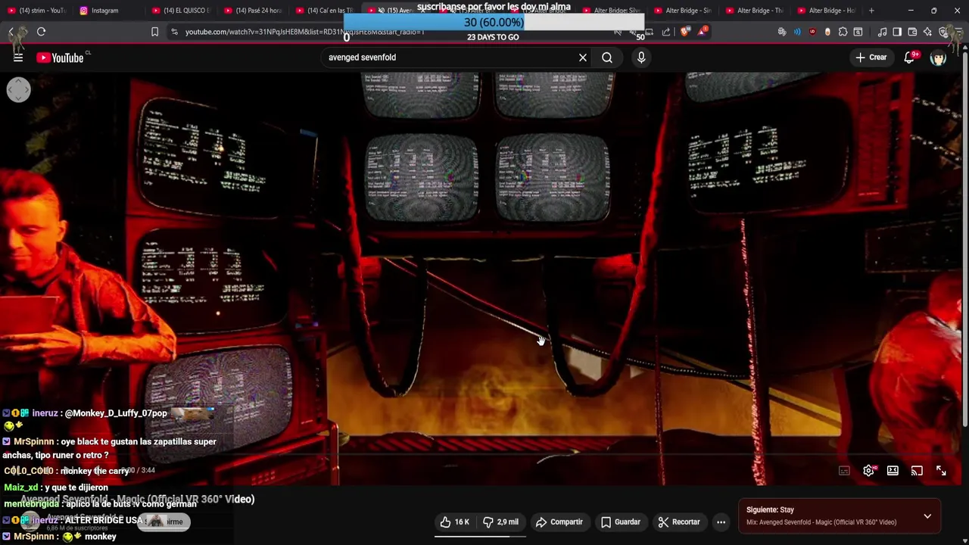Image resolution: width=969 pixels, height=545 pixels.
Task: Cast video with the Play on TV icon
Action: click(917, 471)
